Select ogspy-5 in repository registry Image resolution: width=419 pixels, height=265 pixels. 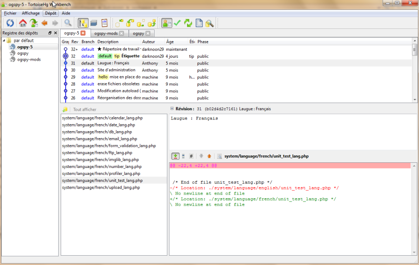point(25,47)
